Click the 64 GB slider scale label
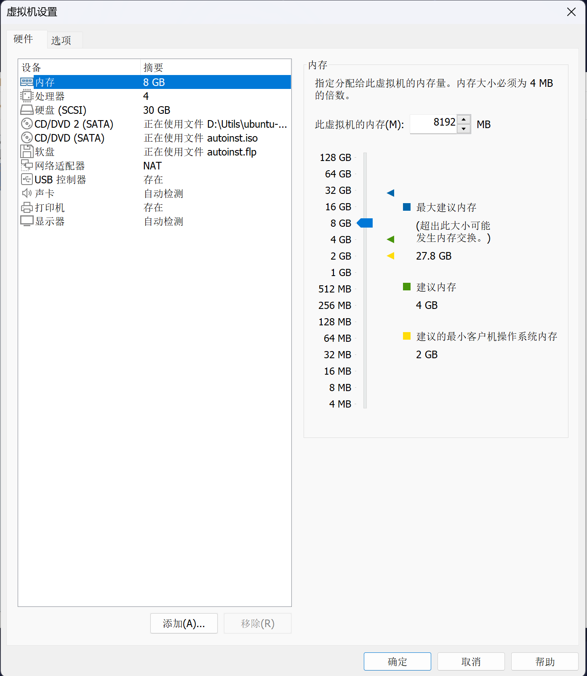 [338, 174]
